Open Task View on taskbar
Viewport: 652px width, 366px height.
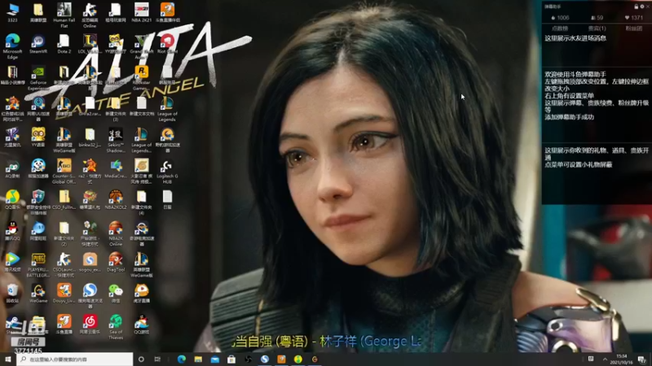157,359
